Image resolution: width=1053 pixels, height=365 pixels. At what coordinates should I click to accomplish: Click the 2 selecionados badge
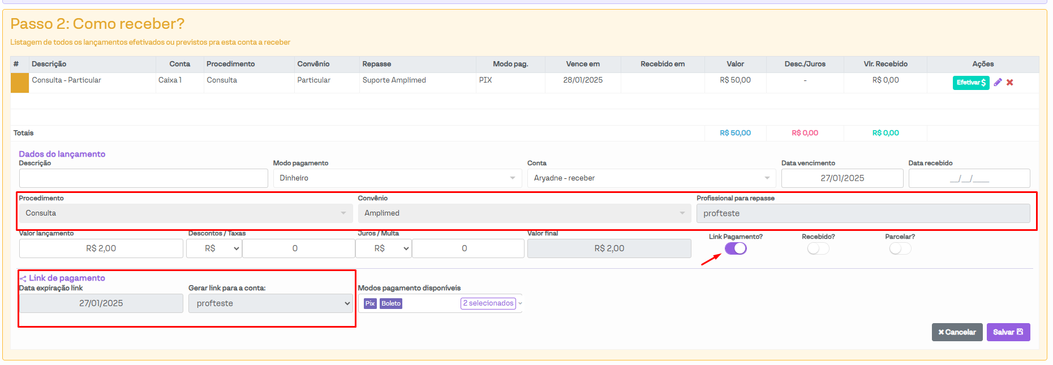[x=488, y=303]
